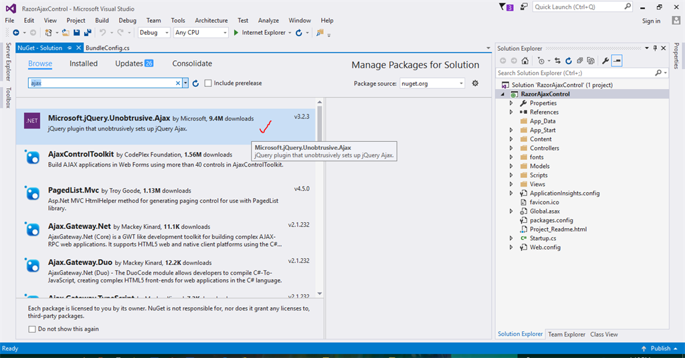Screen dimensions: 685x358
Task: Click the Navigate Backward toolbar icon
Action: pyautogui.click(x=16, y=33)
